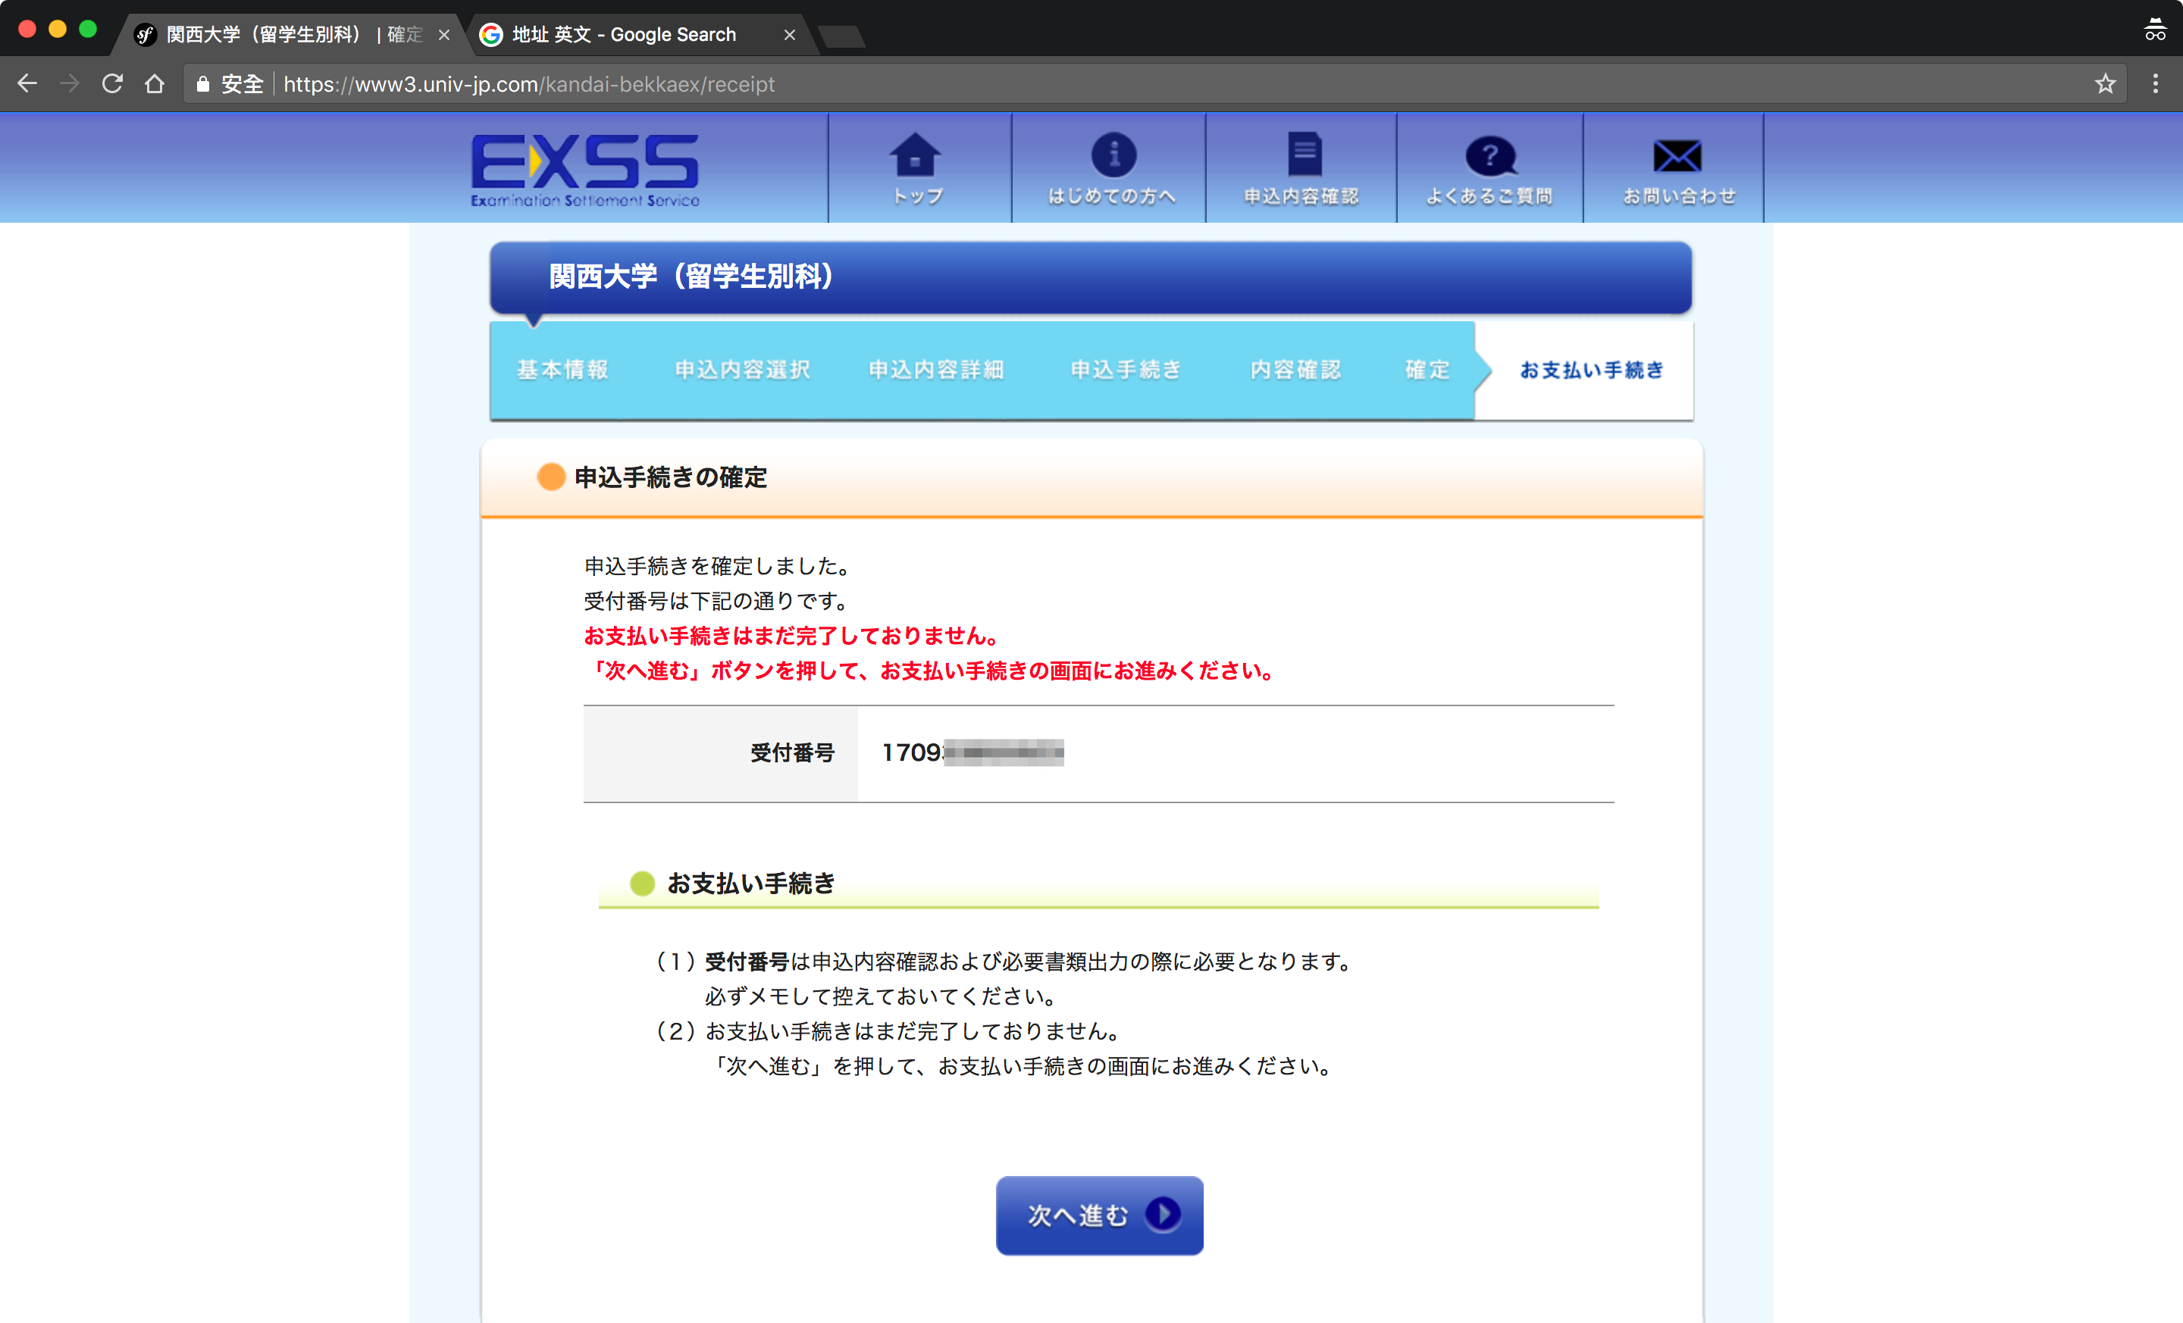The image size is (2183, 1323).
Task: Click the 内容確認 step in the progress bar
Action: click(1295, 371)
